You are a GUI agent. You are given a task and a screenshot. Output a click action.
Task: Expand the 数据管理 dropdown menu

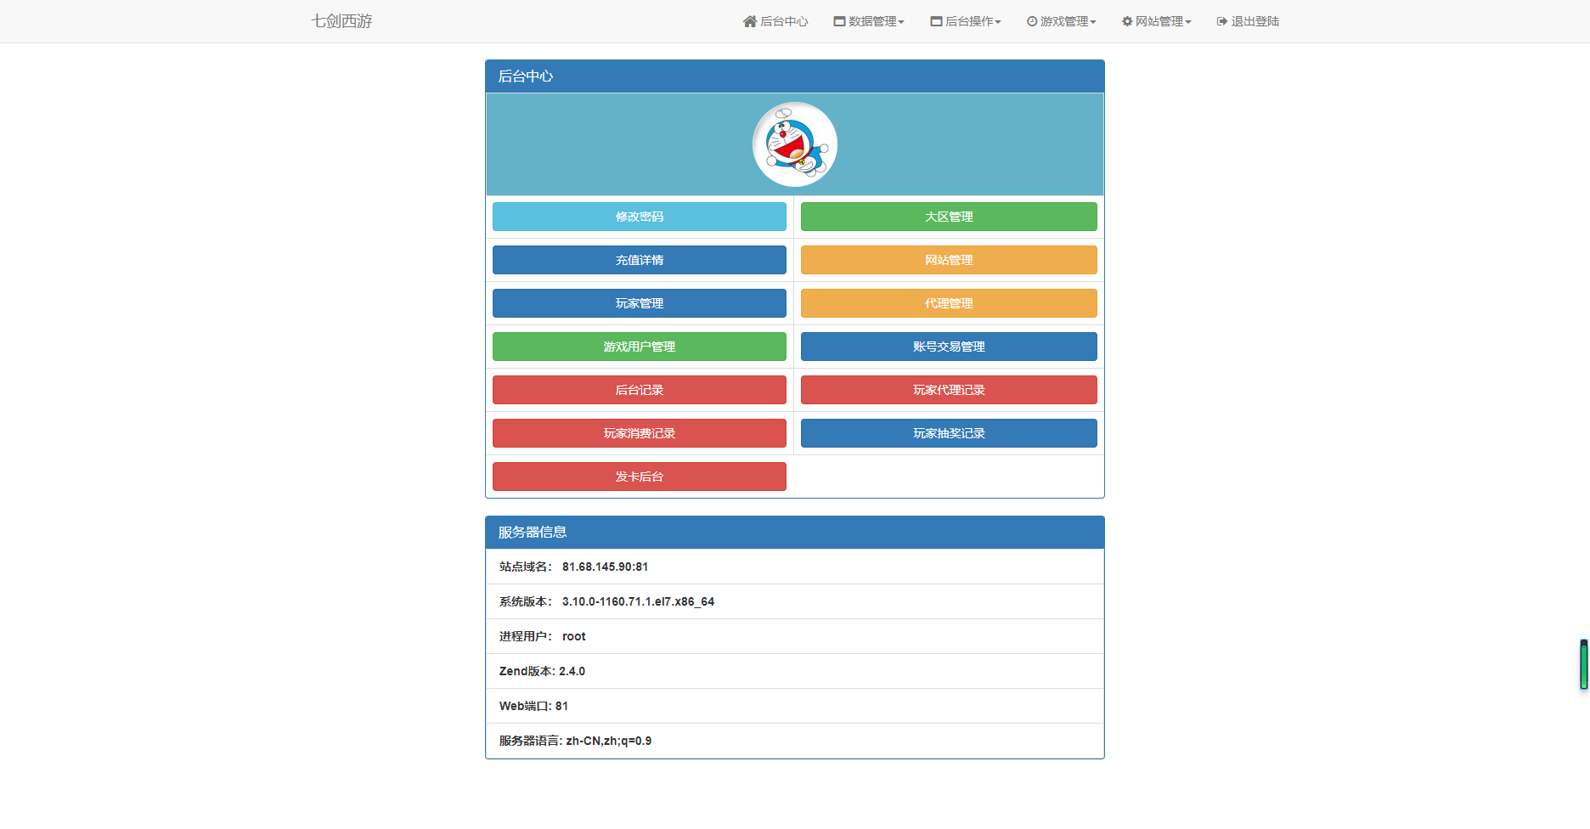click(x=869, y=21)
